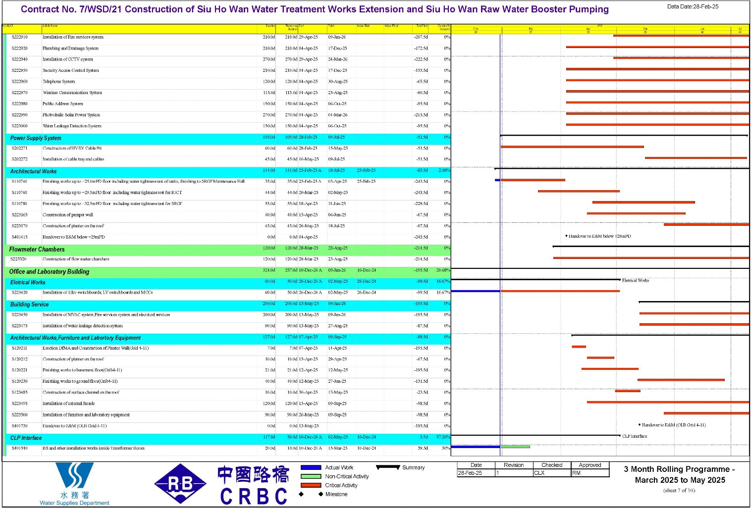Image resolution: width=751 pixels, height=508 pixels.
Task: Click the Eletrical Works summary bar label in chart
Action: tap(636, 280)
